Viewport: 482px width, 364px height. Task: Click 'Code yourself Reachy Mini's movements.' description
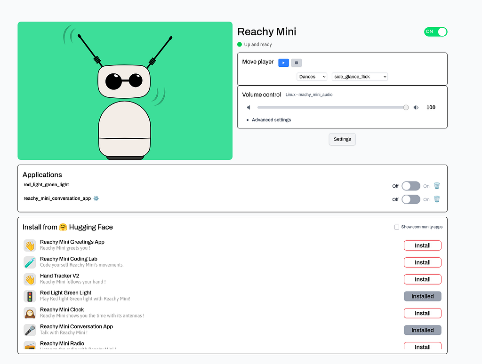click(82, 265)
